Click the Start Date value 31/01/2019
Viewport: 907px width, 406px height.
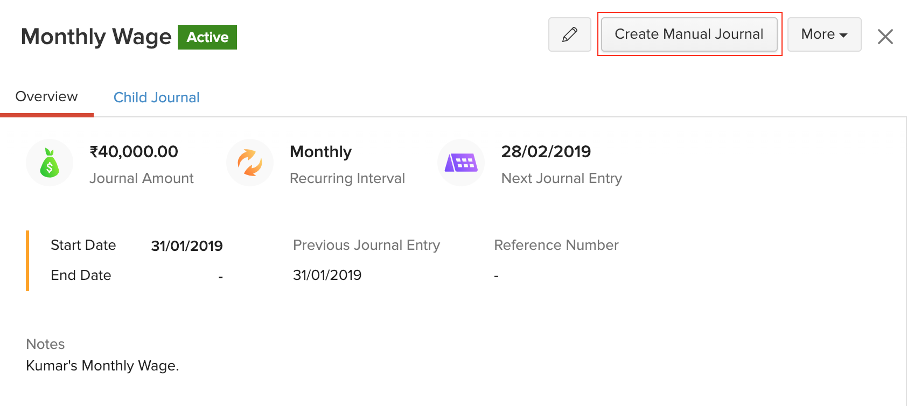(186, 246)
